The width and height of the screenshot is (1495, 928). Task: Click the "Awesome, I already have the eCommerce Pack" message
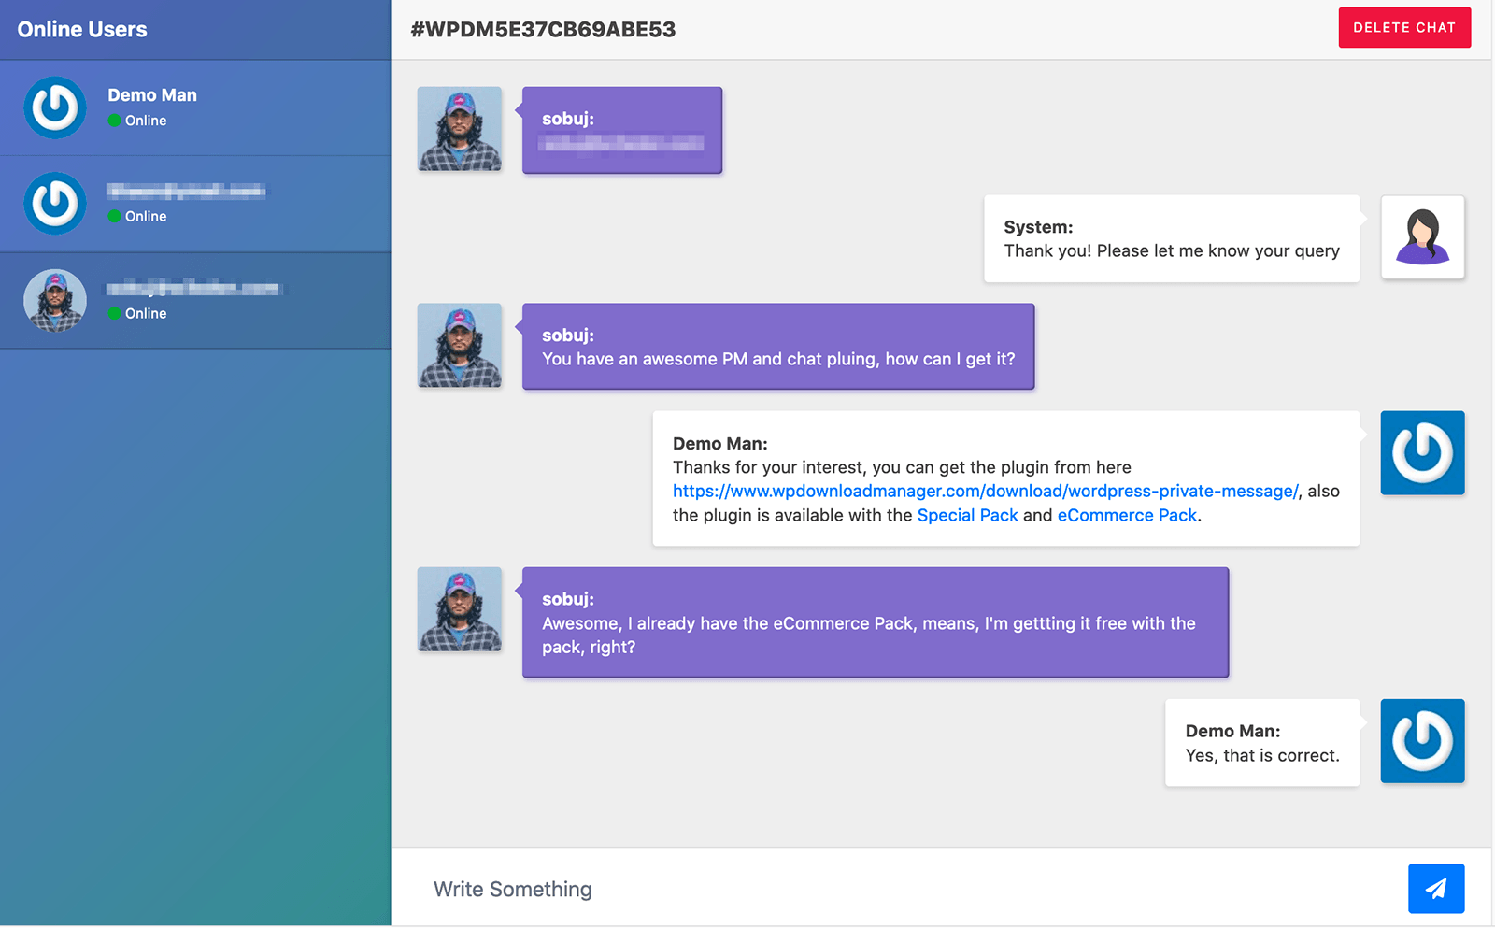point(876,622)
